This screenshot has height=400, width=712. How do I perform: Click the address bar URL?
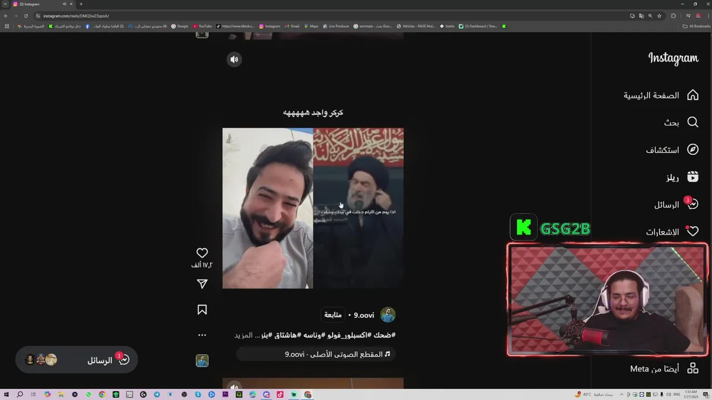click(76, 16)
